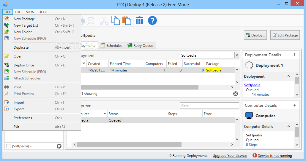The image size is (306, 161).
Task: Click the computers filter input field
Action: click(x=209, y=106)
